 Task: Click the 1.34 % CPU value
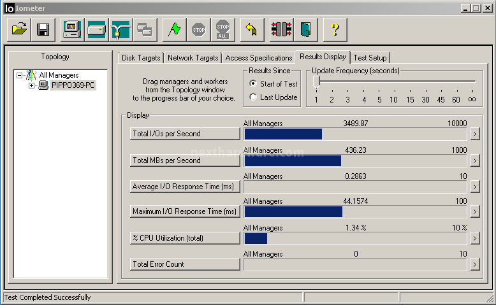click(356, 227)
